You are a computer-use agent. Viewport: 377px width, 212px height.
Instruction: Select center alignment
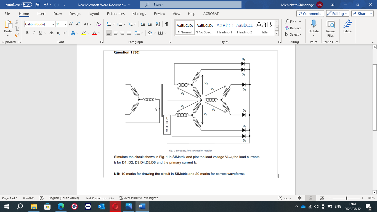116,33
